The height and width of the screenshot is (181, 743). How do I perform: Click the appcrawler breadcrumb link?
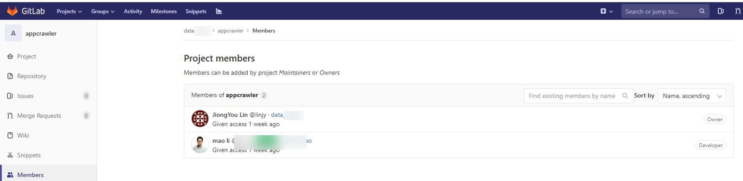click(231, 30)
